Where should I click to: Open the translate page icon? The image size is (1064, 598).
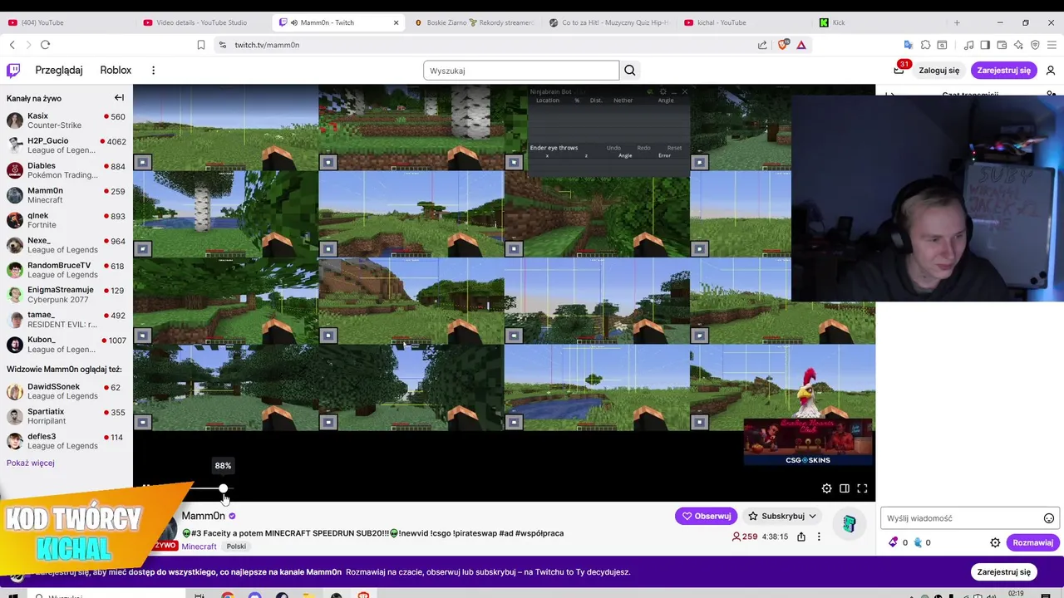click(x=908, y=45)
